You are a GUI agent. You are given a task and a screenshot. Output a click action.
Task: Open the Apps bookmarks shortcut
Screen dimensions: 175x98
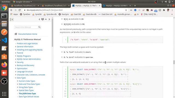(14, 14)
